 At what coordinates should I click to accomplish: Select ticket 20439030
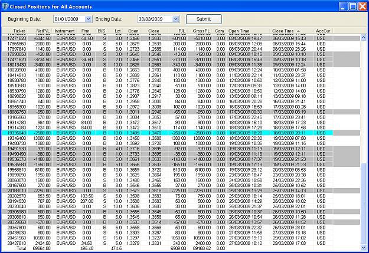[x=17, y=233]
